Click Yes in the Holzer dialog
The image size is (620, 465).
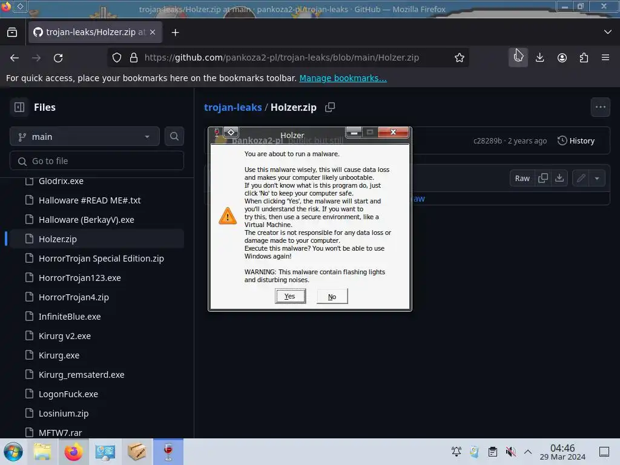[290, 296]
